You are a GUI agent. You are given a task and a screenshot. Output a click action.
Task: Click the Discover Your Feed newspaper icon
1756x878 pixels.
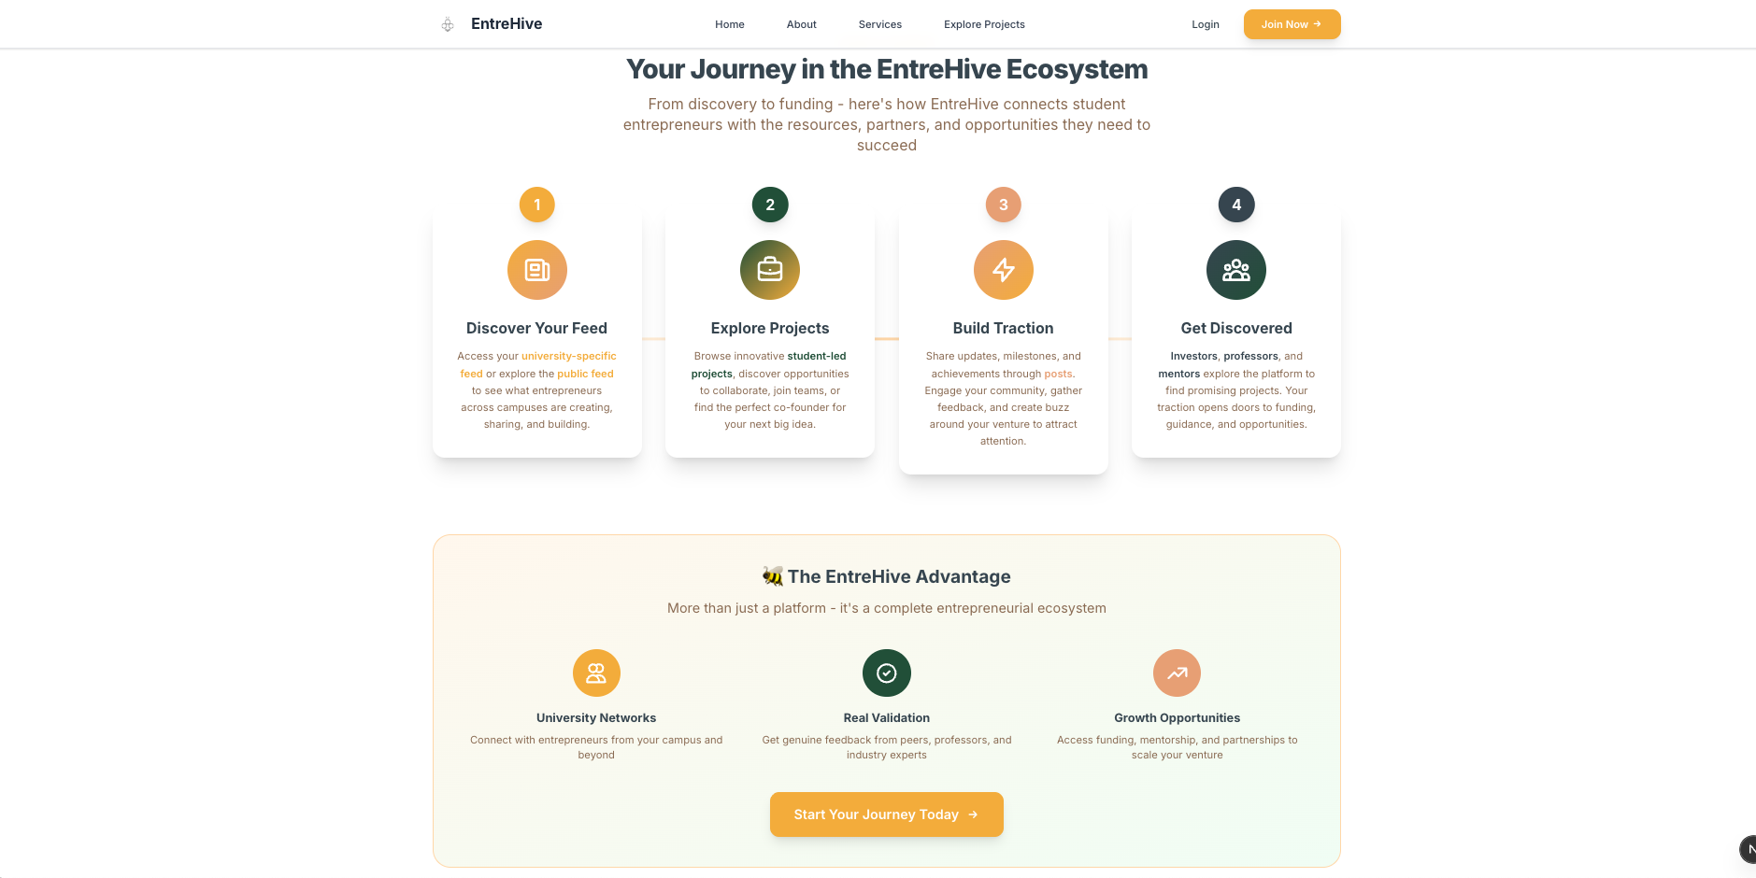pyautogui.click(x=536, y=270)
